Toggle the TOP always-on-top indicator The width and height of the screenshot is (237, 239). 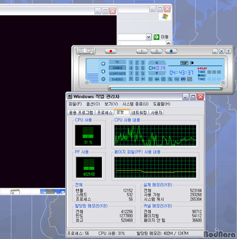[184, 63]
